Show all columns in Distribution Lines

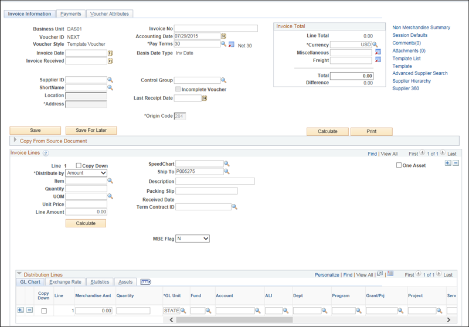[x=145, y=282]
